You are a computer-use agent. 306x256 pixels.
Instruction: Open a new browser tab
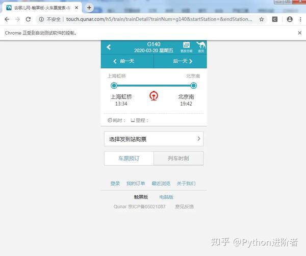point(89,8)
